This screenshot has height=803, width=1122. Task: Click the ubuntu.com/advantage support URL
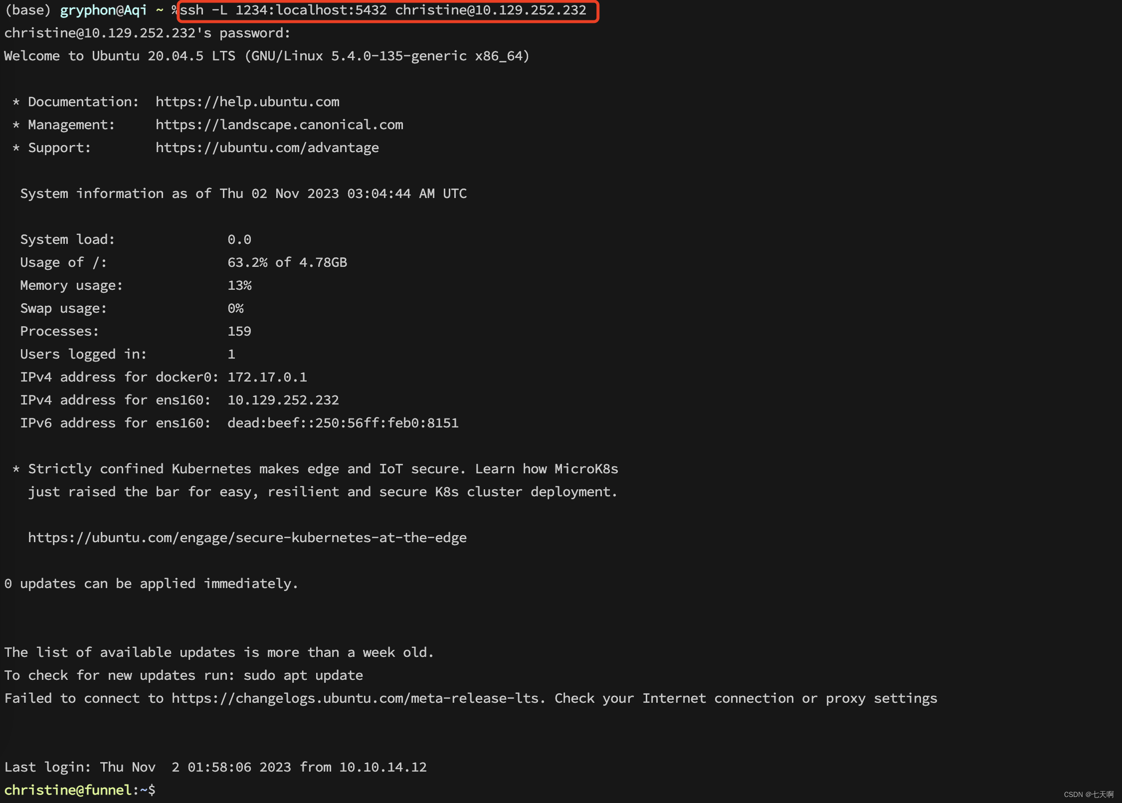267,148
